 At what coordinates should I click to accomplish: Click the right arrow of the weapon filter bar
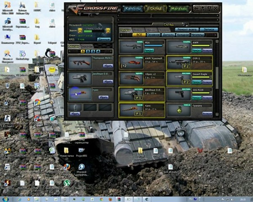pos(215,35)
